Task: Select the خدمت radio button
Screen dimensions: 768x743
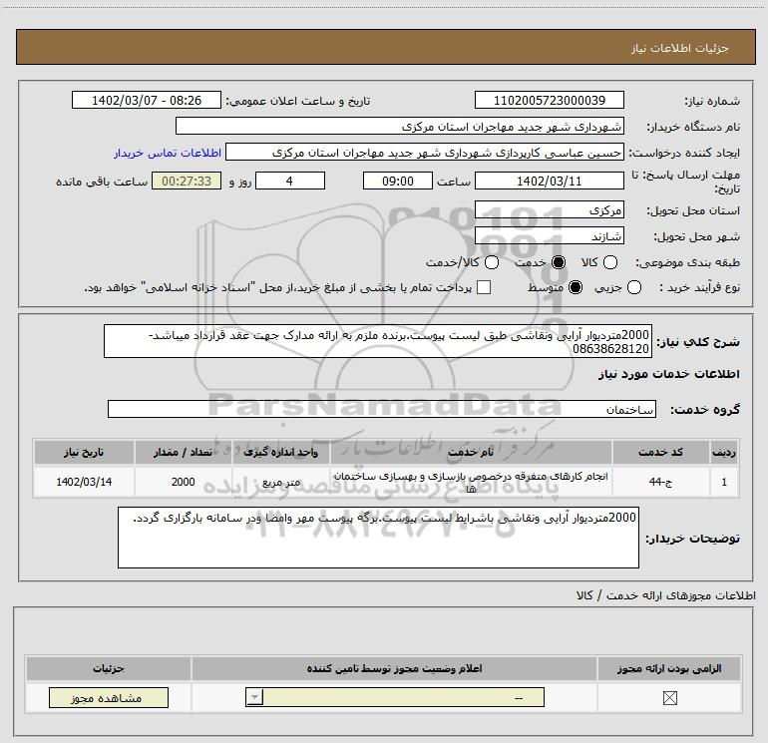Action: click(x=559, y=262)
